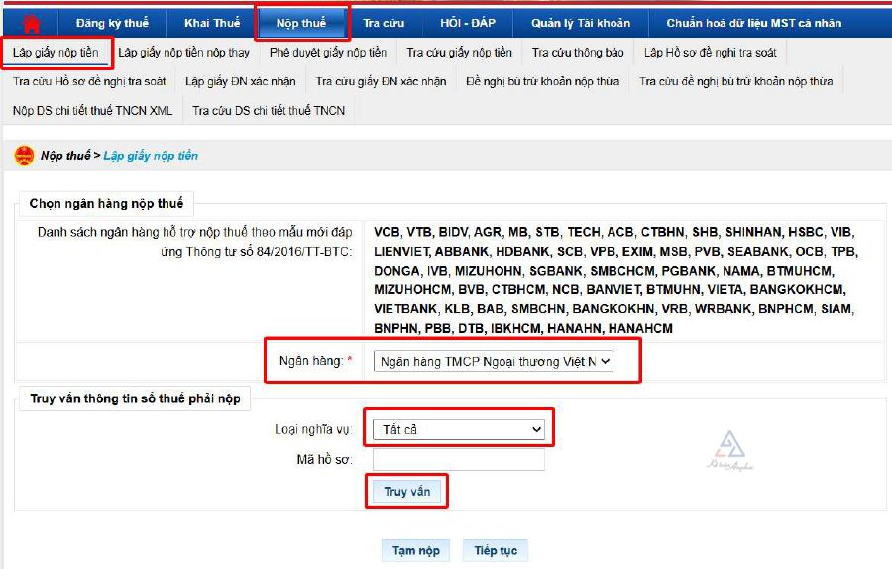Open the Tra cứu menu
892x569 pixels.
pyautogui.click(x=384, y=24)
